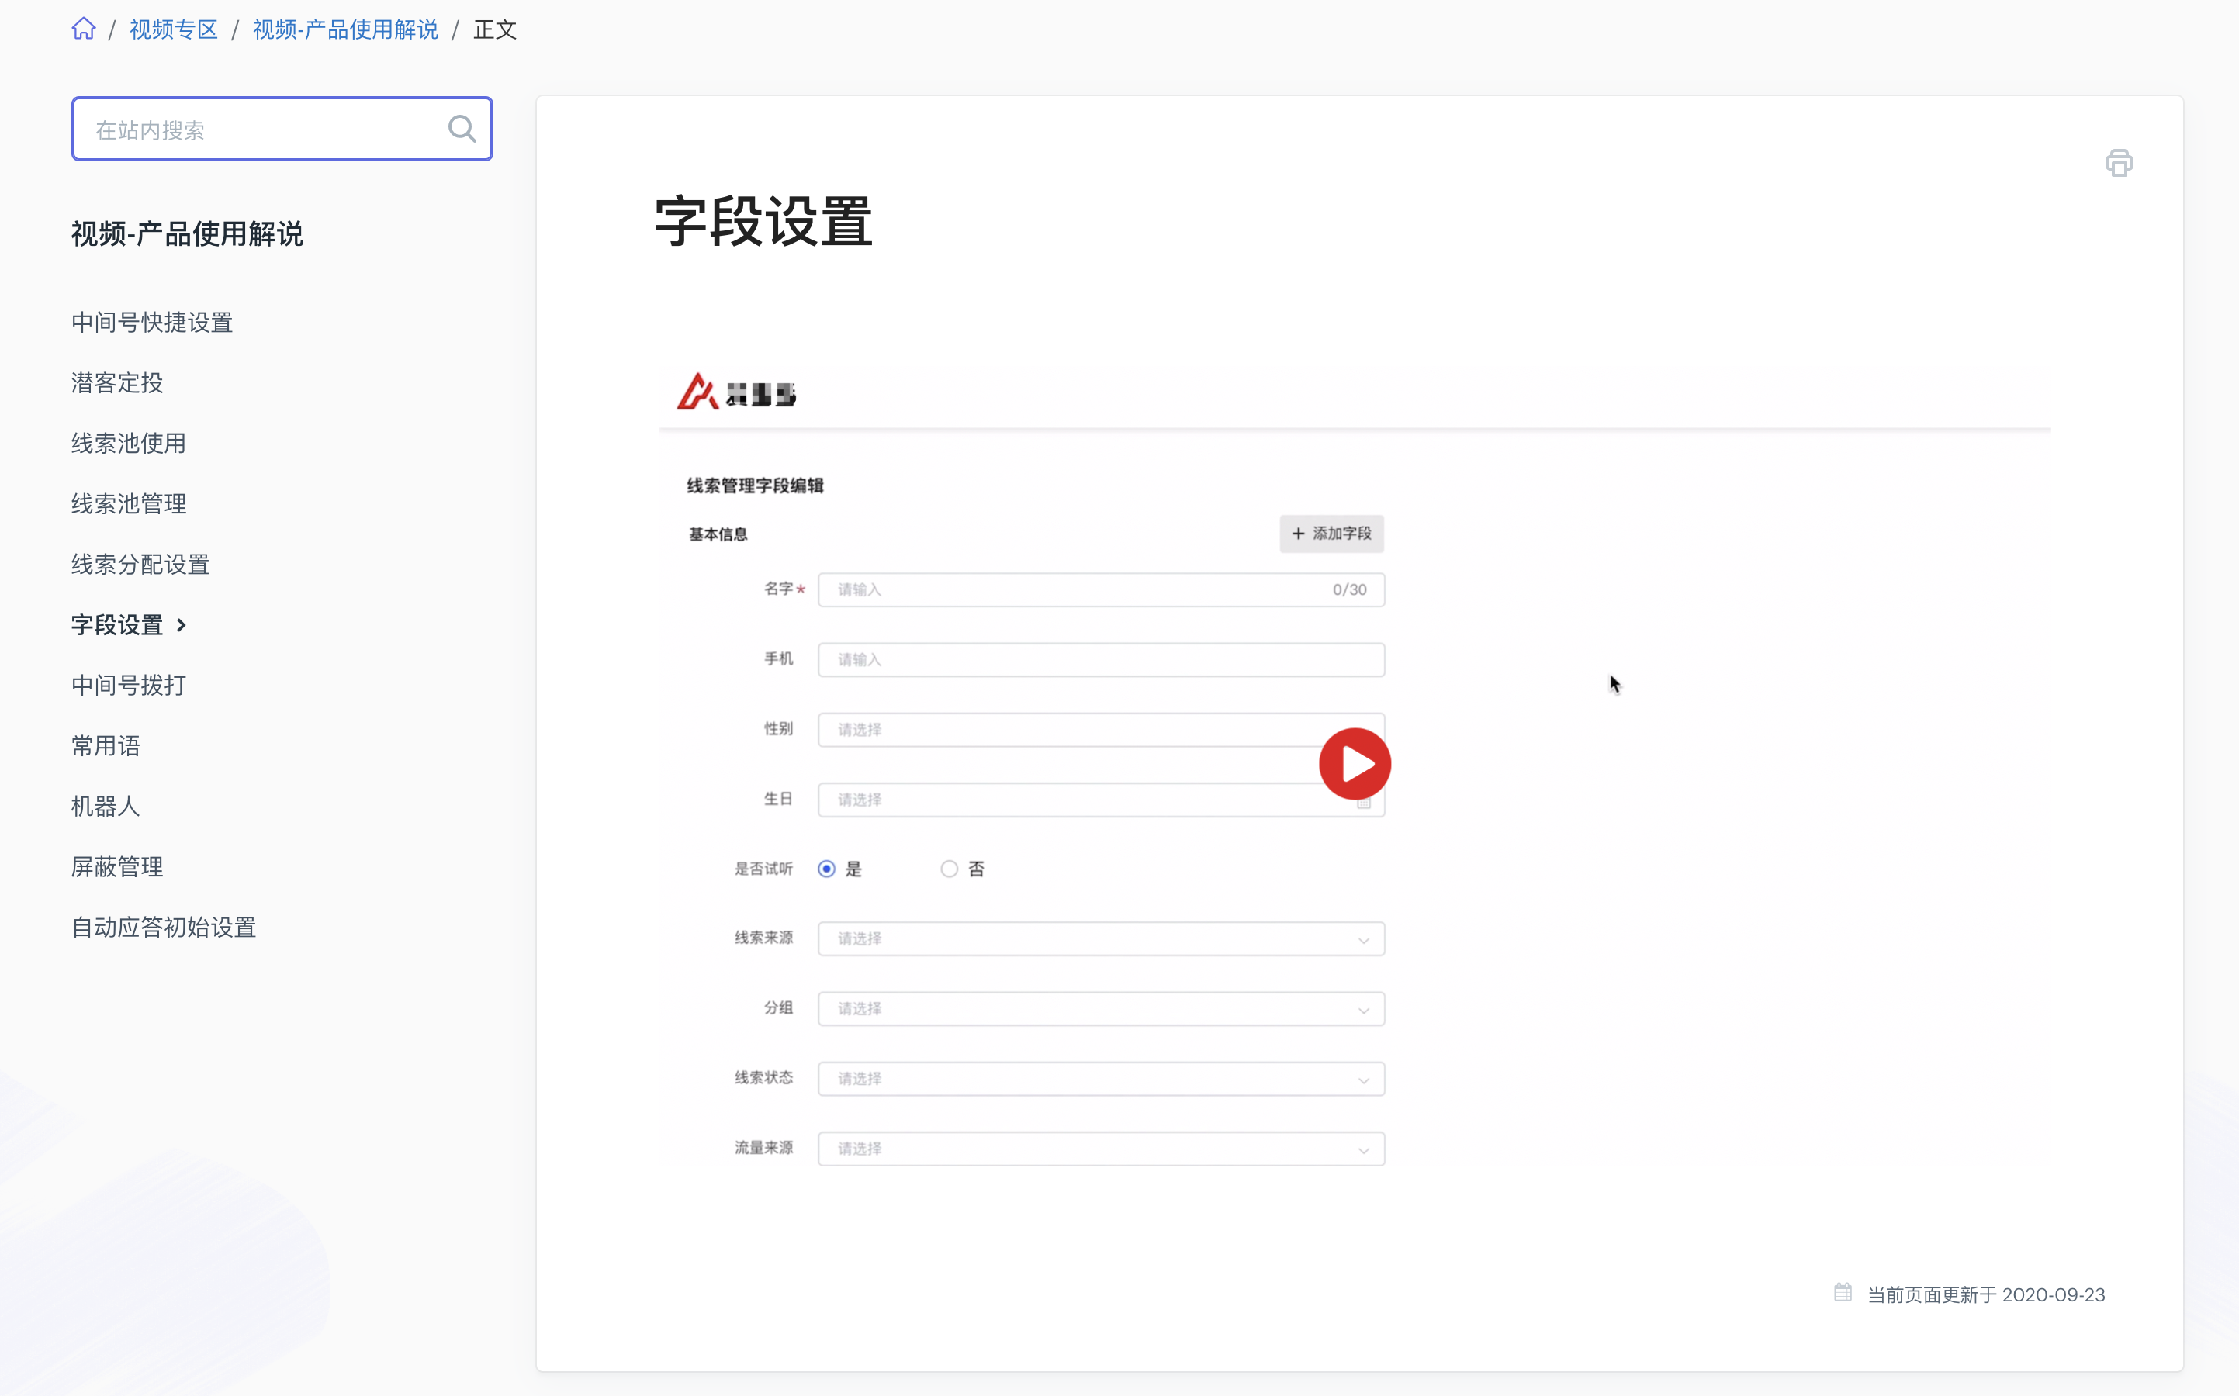Click the 正文 breadcrumb text
The height and width of the screenshot is (1396, 2239).
(495, 29)
